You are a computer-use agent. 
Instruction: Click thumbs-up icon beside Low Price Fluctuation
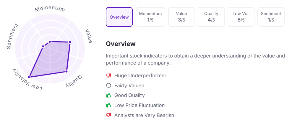pos(108,105)
